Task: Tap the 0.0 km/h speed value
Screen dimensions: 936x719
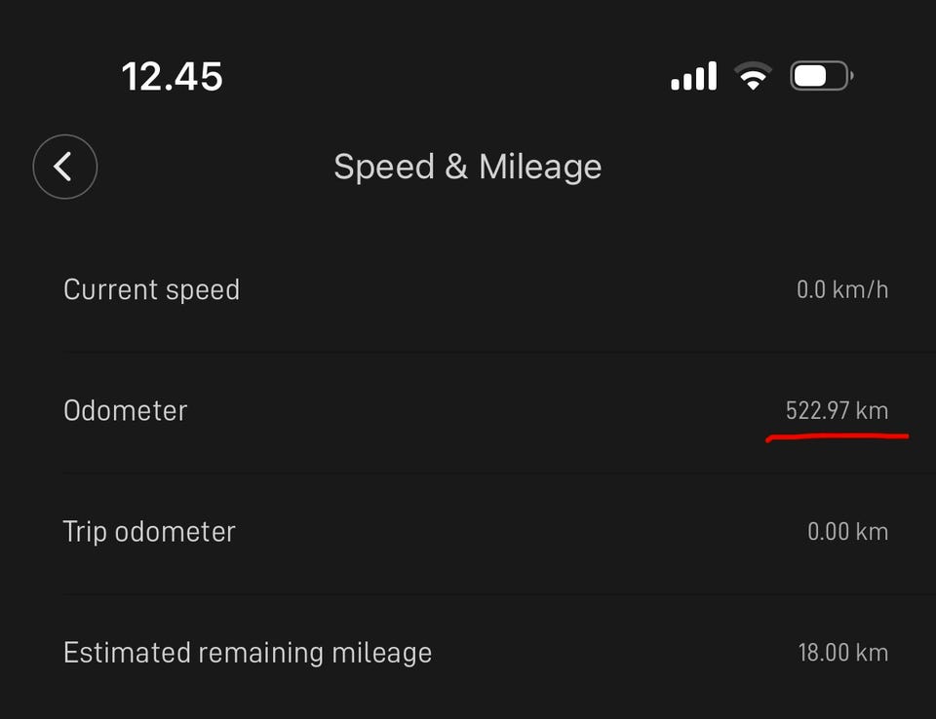Action: [x=842, y=289]
